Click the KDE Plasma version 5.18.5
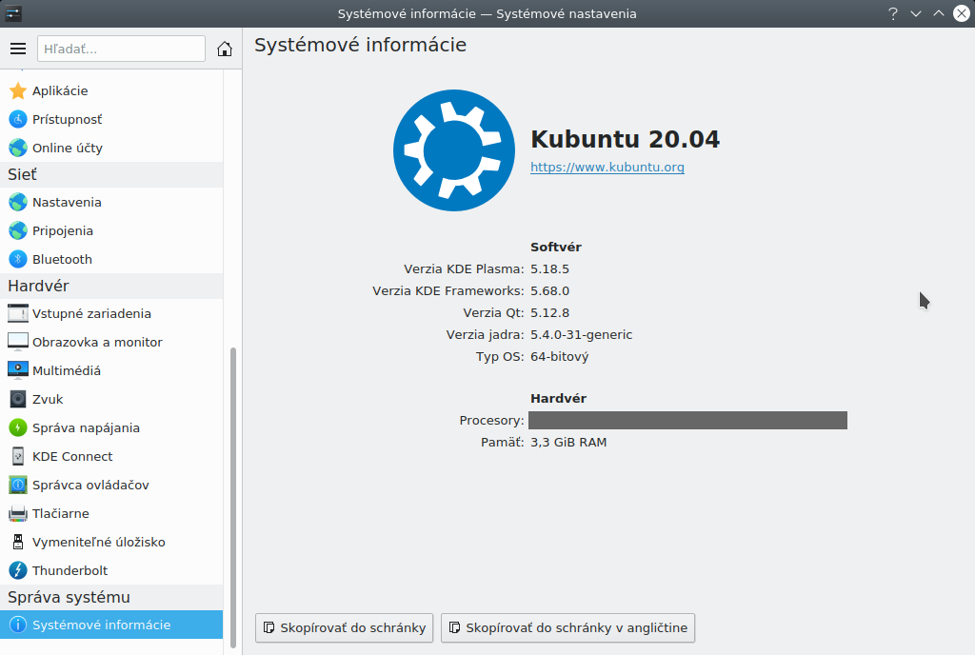The height and width of the screenshot is (655, 975). tap(549, 269)
